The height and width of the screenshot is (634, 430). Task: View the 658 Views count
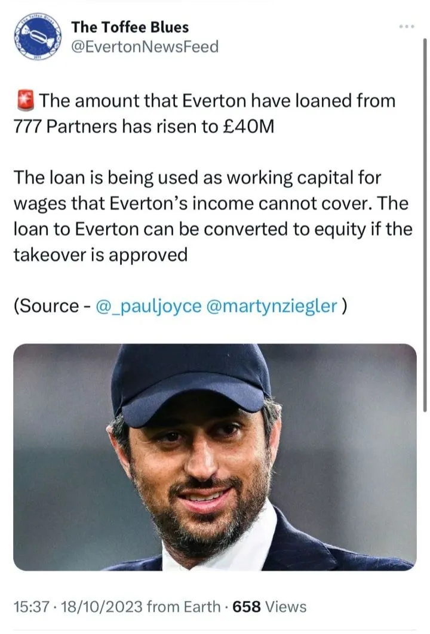tap(269, 607)
